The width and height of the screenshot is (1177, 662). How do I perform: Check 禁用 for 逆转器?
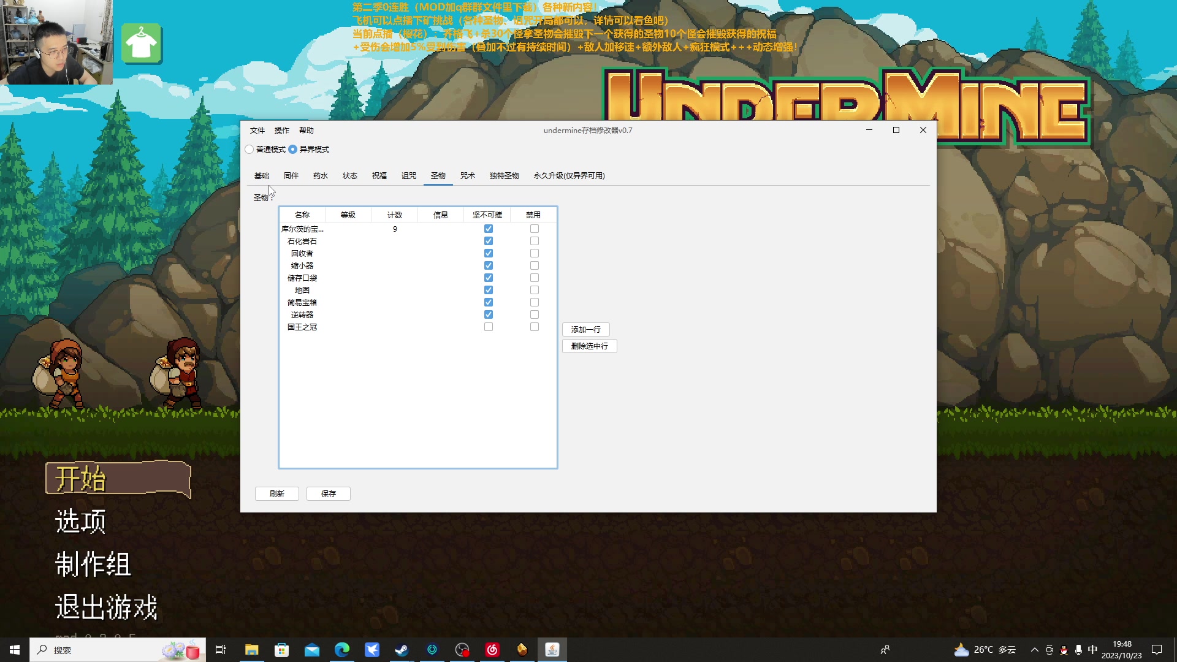coord(535,315)
